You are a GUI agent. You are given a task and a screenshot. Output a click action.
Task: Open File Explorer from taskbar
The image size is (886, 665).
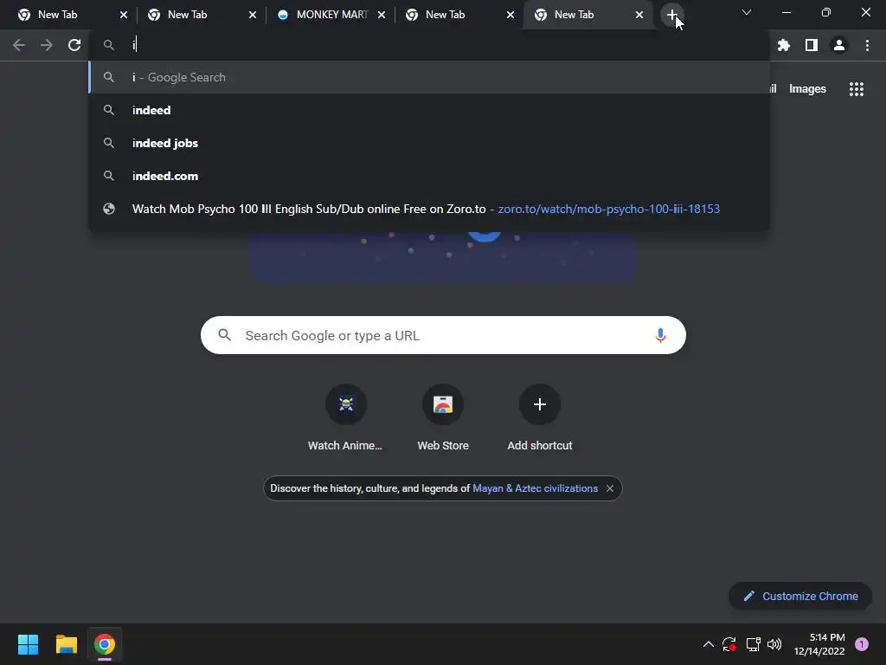click(66, 644)
